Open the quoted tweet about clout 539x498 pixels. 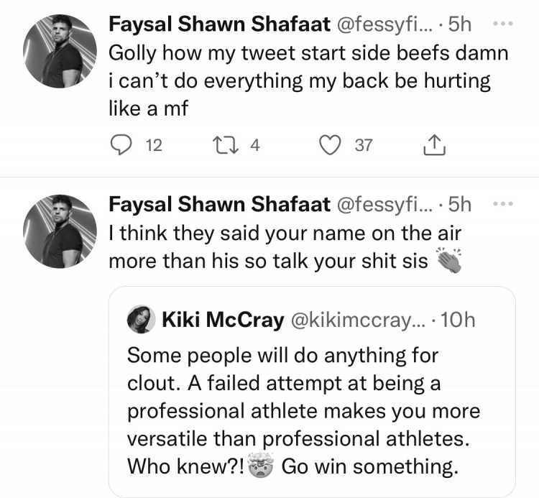(312, 392)
